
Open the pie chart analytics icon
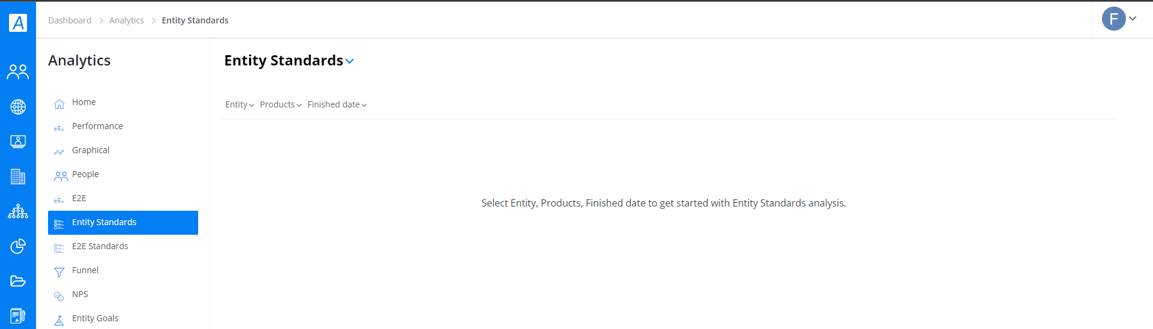point(18,246)
